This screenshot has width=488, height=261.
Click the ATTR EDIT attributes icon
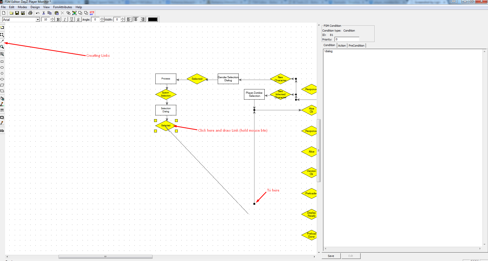coord(92,13)
